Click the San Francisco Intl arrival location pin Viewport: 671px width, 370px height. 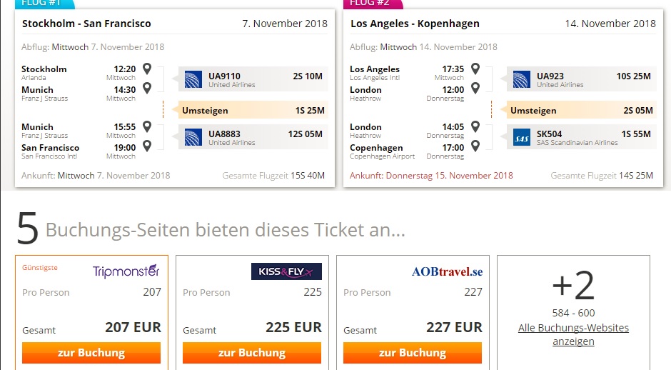(x=147, y=146)
